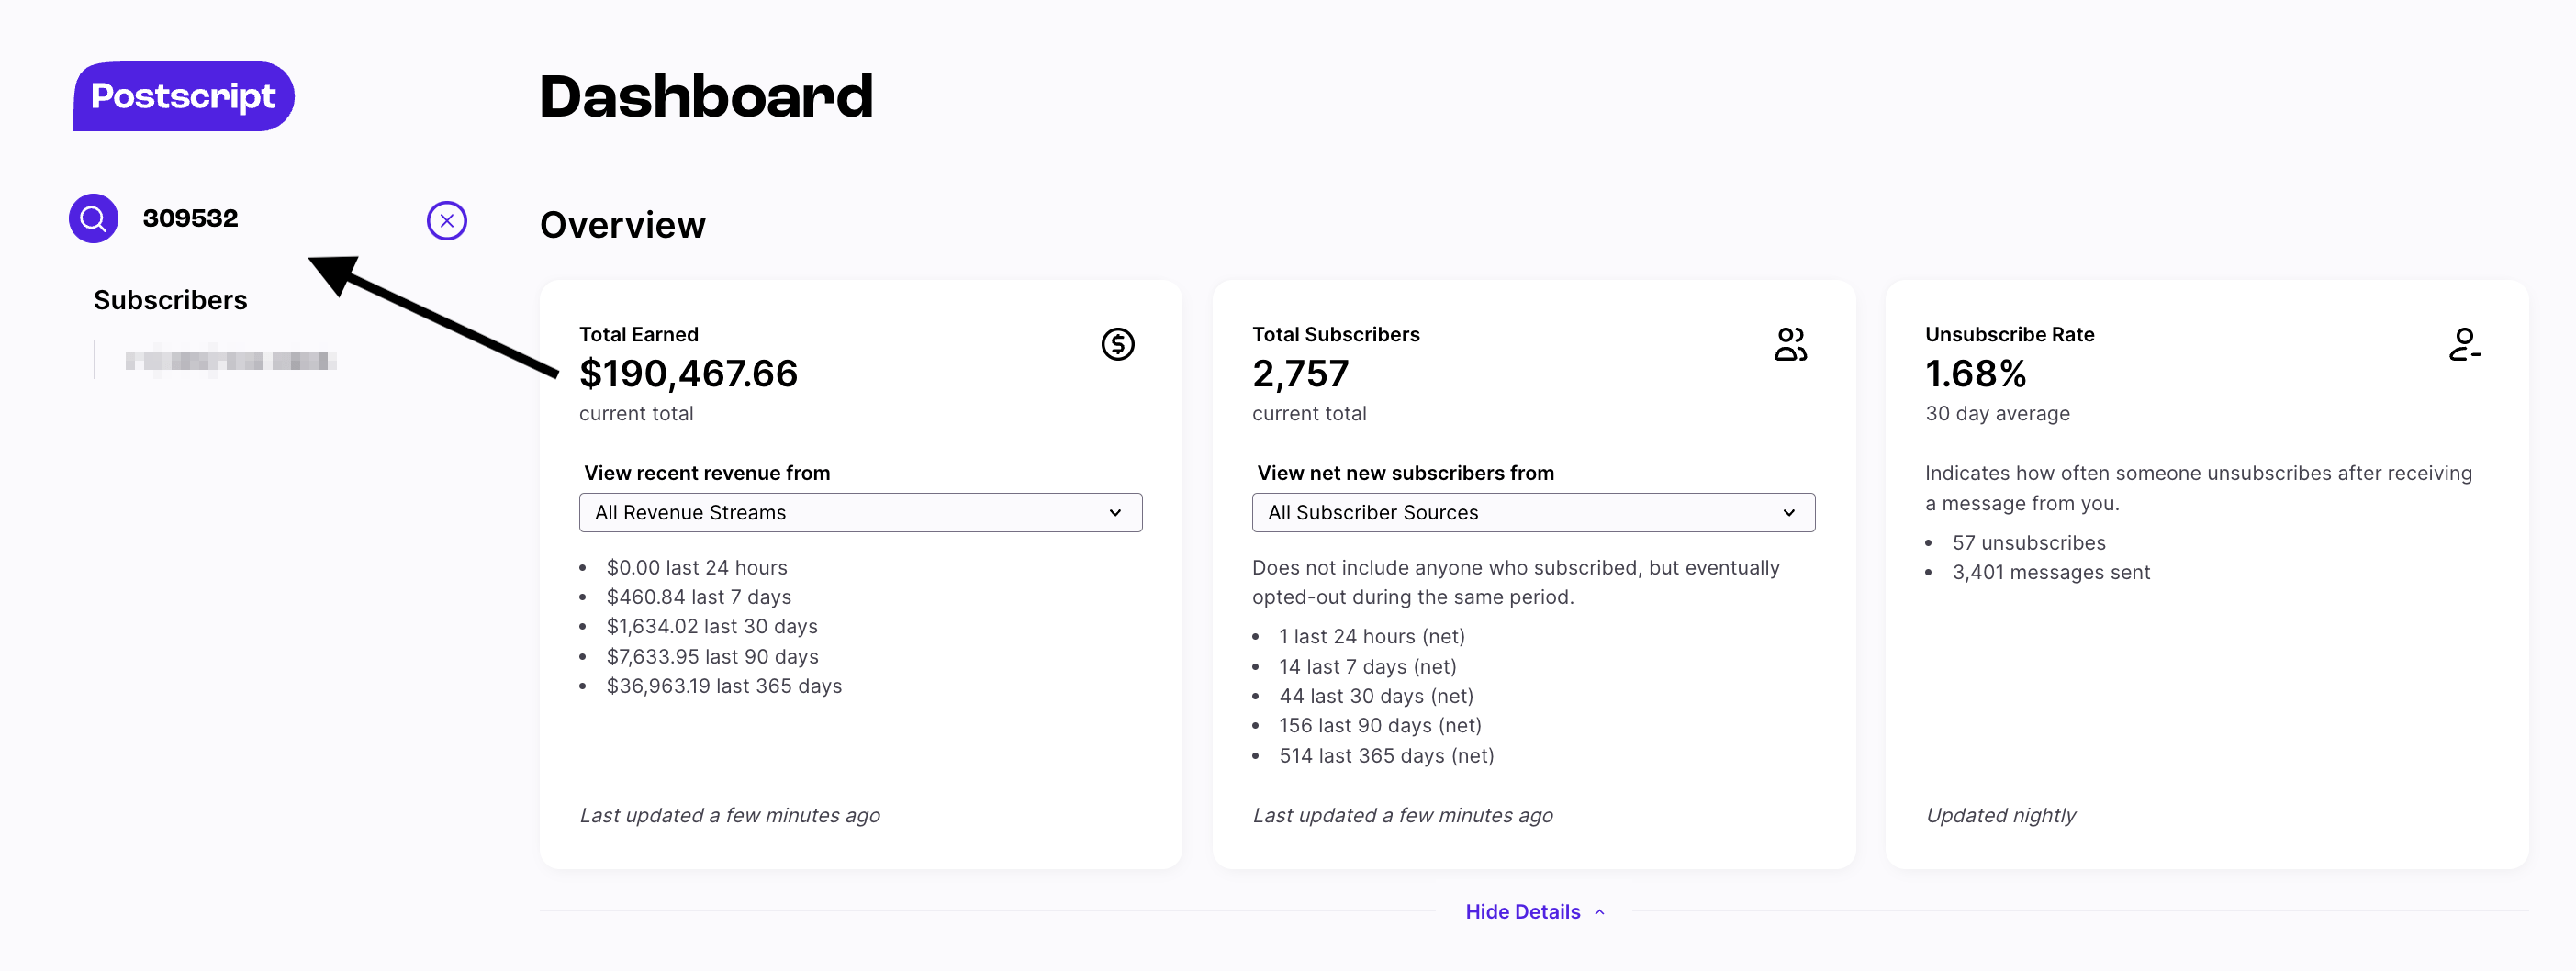Open the All Revenue Streams dropdown
The width and height of the screenshot is (2576, 971).
pyautogui.click(x=860, y=512)
